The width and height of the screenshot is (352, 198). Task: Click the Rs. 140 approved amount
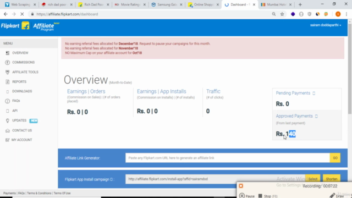coord(285,134)
